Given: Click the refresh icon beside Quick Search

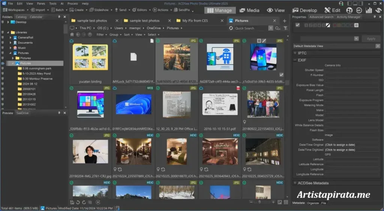Looking at the screenshot, I should (231, 28).
